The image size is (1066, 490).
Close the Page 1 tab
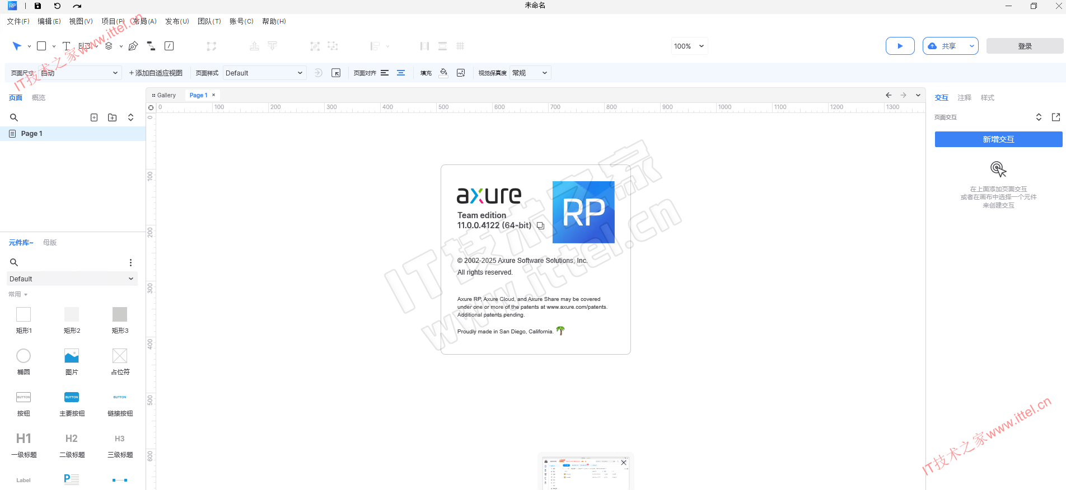coord(213,95)
